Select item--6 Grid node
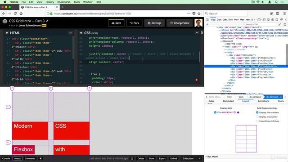Image resolution: width=288 pixels, height=162 pixels. [x=252, y=72]
